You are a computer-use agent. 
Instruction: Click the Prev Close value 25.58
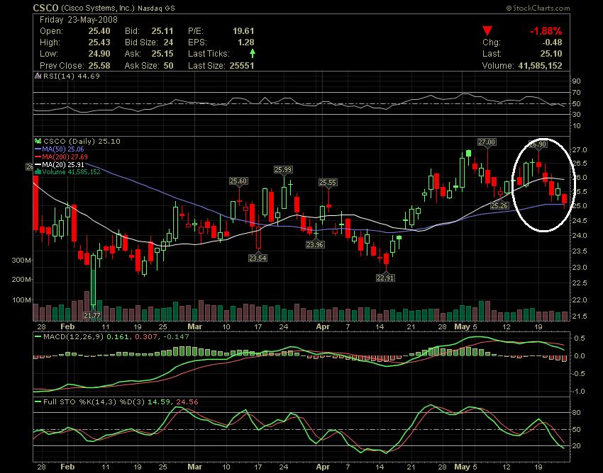click(x=99, y=66)
